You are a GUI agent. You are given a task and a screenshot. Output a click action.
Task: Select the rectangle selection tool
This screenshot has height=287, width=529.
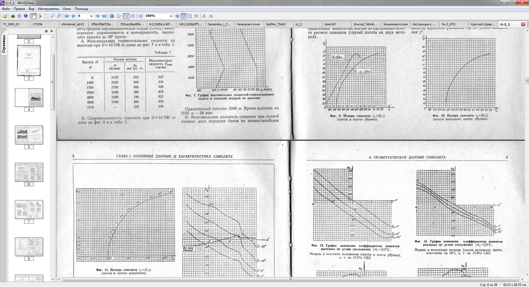pos(46,16)
